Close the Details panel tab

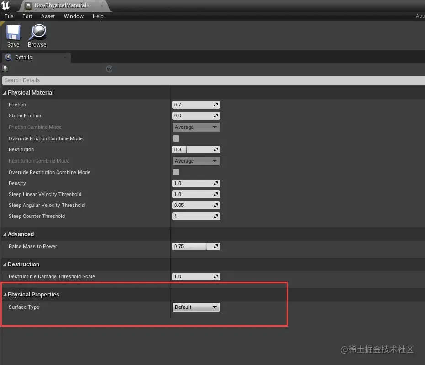(65, 58)
